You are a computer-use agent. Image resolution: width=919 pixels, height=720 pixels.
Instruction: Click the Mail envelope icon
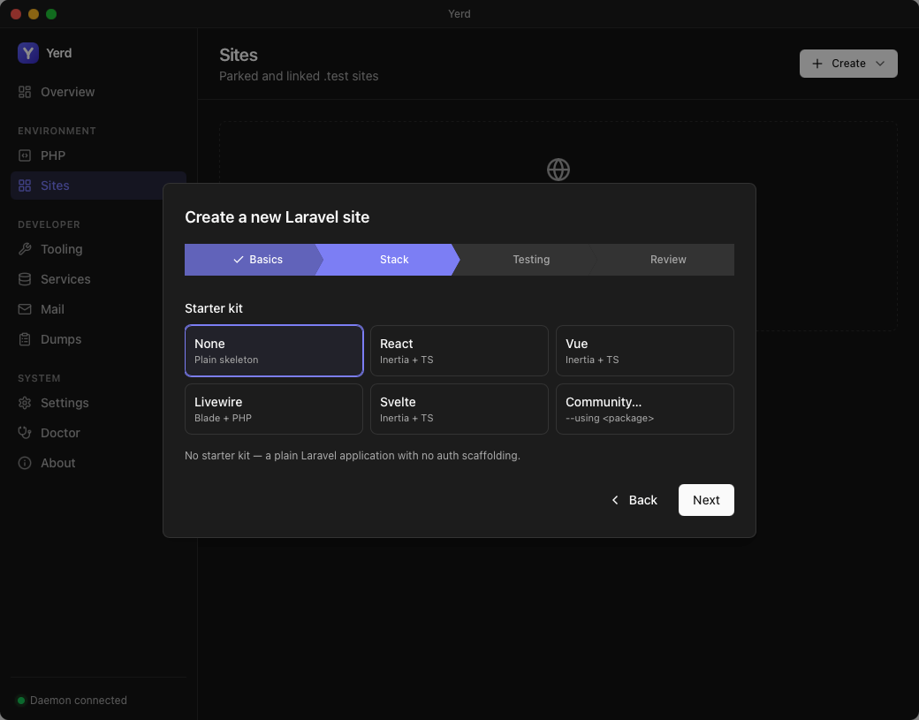point(25,309)
